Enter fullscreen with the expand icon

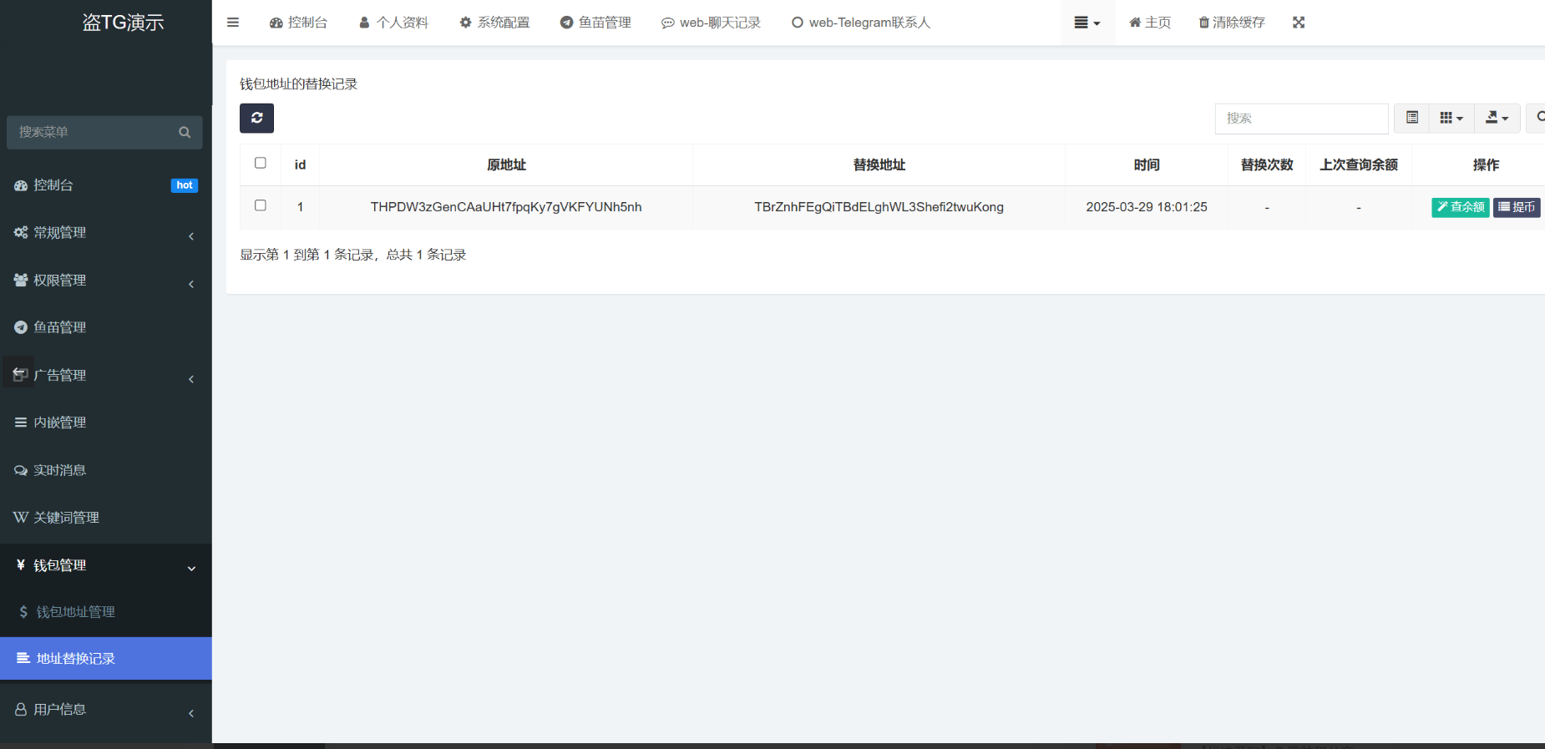1299,23
